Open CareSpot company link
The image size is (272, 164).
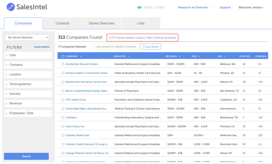(x=71, y=117)
